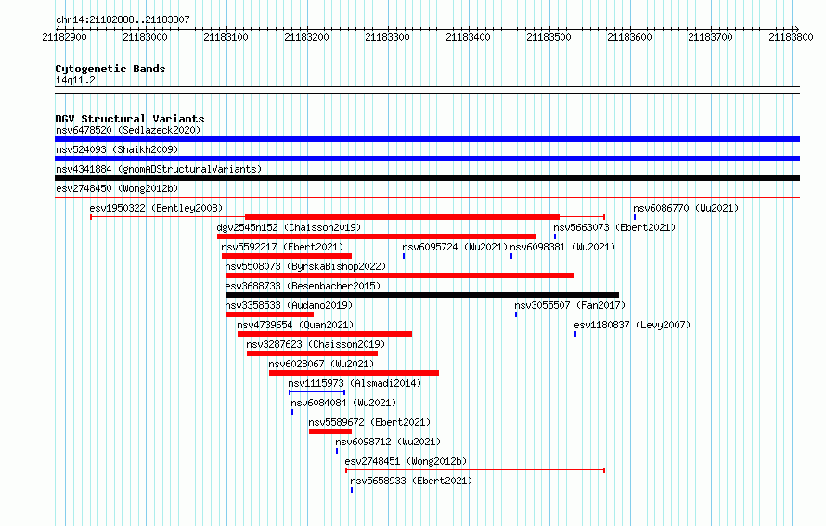Select the red bar under nsv3358533
The image size is (826, 526).
pos(270,314)
